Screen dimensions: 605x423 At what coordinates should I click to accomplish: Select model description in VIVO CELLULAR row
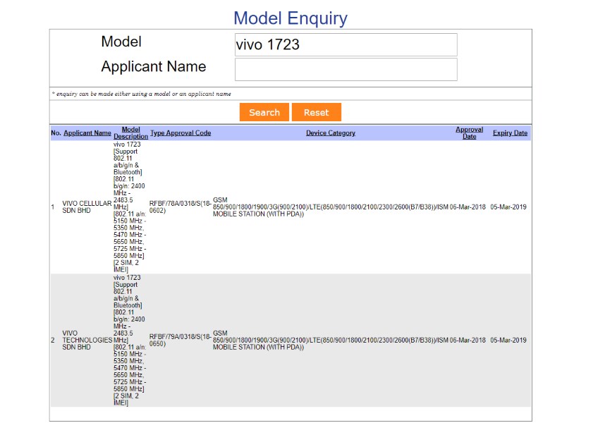tap(130, 207)
